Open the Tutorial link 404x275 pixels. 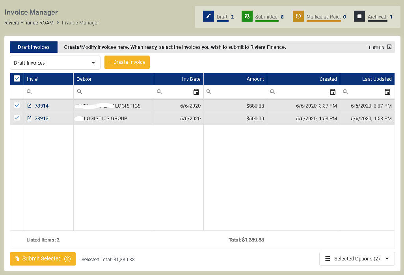coord(380,47)
